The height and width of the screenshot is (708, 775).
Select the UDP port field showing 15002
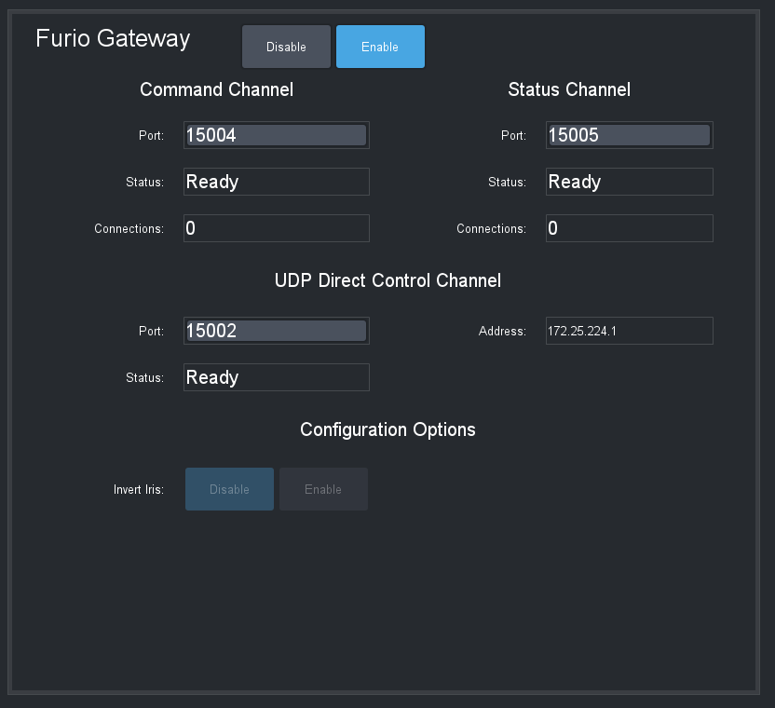(x=276, y=330)
